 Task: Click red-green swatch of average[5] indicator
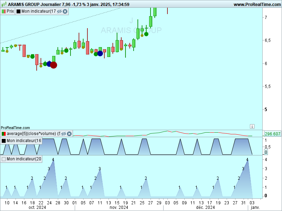(4, 134)
